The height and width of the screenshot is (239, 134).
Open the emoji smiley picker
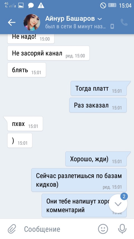tap(103, 229)
